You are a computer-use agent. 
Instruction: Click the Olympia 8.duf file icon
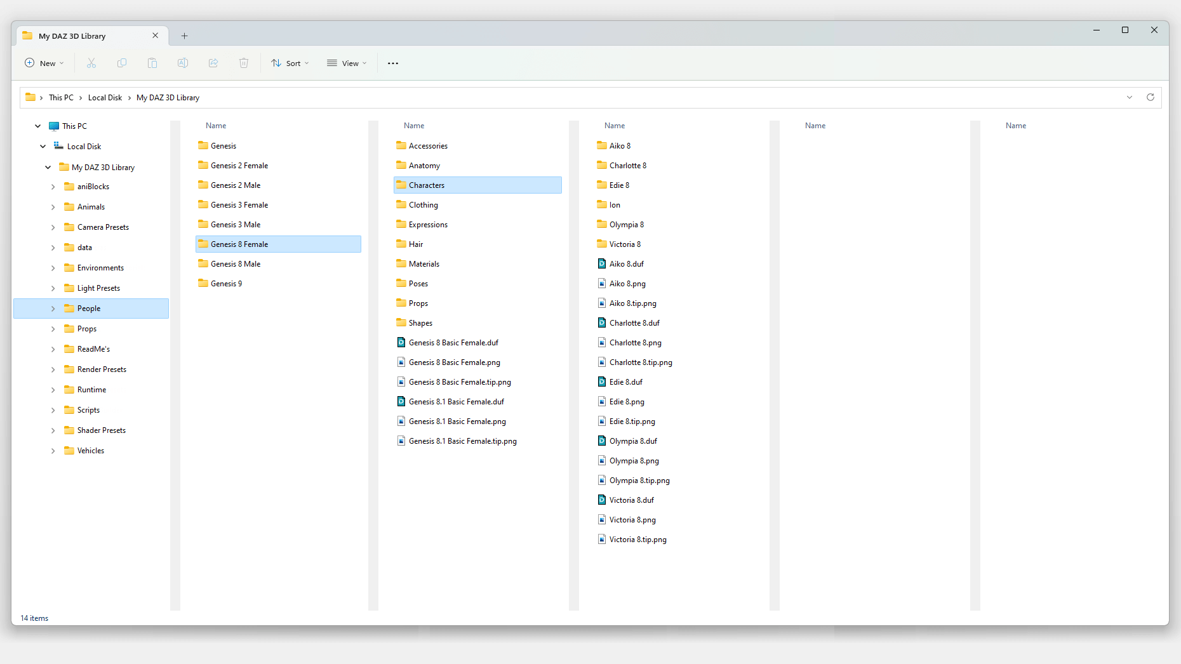tap(602, 441)
